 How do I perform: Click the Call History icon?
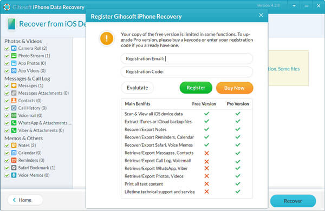pos(14,108)
